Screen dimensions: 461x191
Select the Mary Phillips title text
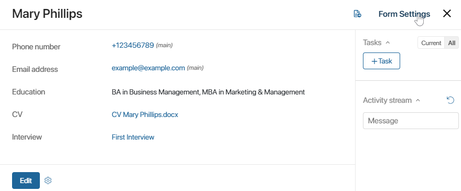(47, 14)
